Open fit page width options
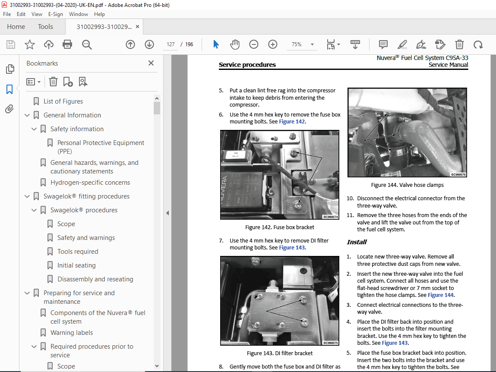496x372 pixels. point(333,44)
